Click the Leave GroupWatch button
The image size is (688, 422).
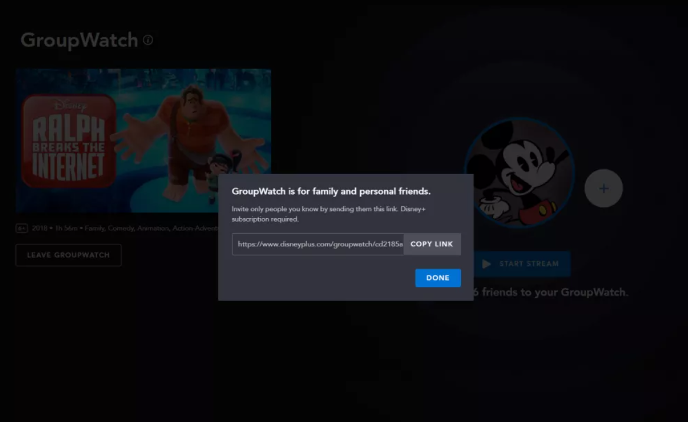[x=68, y=255]
